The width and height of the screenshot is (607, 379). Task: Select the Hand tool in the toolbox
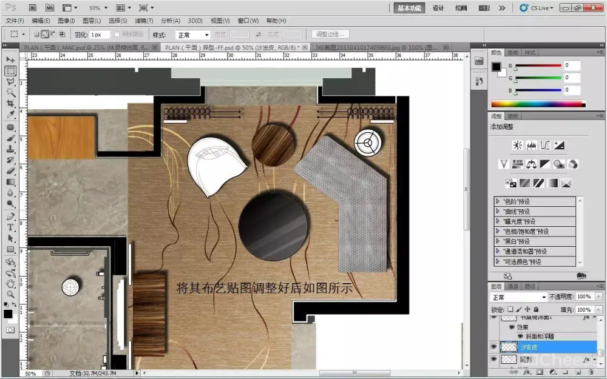(x=10, y=283)
